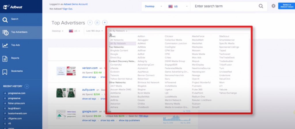Open progressive.com in recent history
The image size is (295, 129).
[x=17, y=93]
